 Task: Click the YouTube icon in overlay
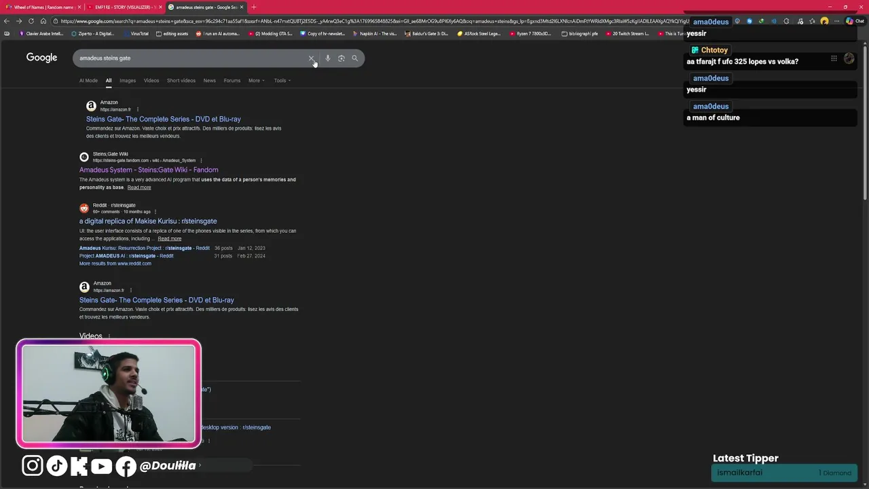[101, 466]
